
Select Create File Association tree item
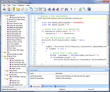tap(16, 25)
